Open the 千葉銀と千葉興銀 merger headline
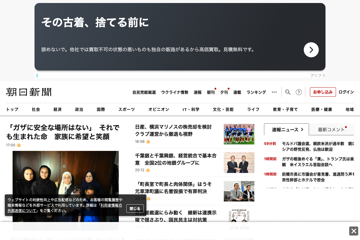The width and height of the screenshot is (360, 240). pos(175,159)
